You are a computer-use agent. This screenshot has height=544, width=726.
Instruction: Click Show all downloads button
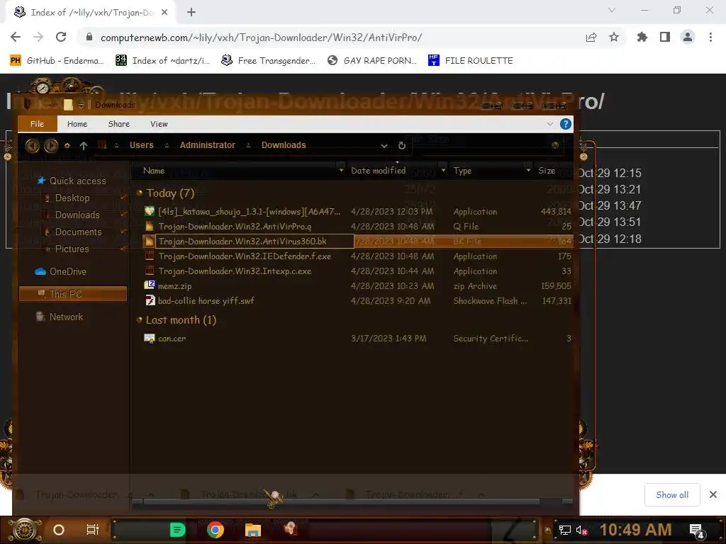point(672,495)
